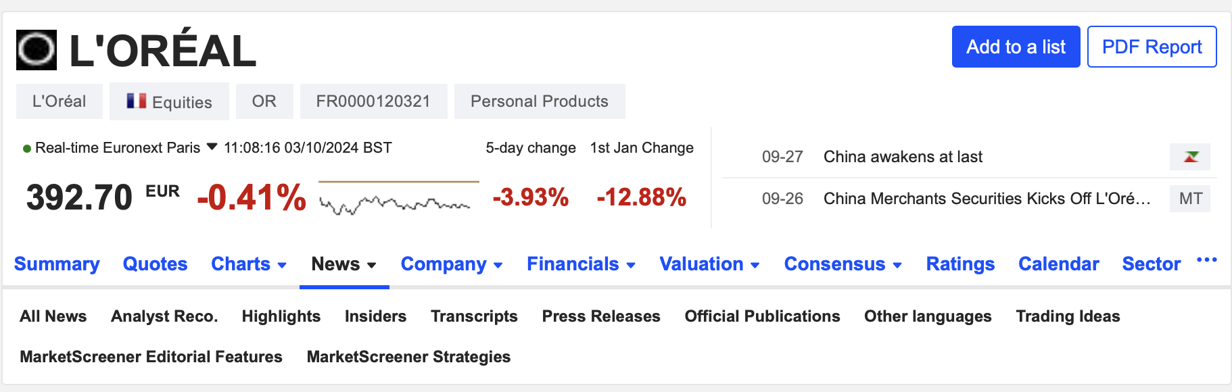Image resolution: width=1232 pixels, height=392 pixels.
Task: Click the French flag icon beside Equities
Action: pyautogui.click(x=135, y=101)
